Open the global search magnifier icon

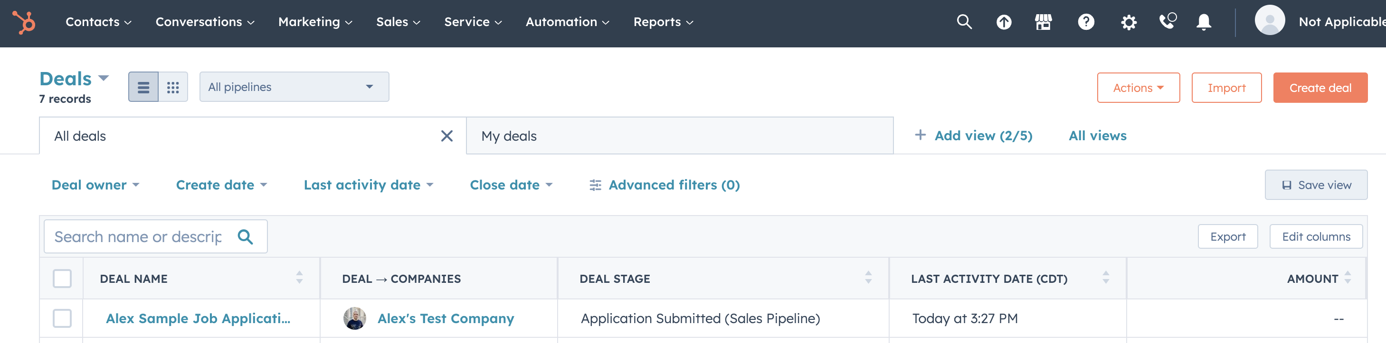(x=964, y=22)
